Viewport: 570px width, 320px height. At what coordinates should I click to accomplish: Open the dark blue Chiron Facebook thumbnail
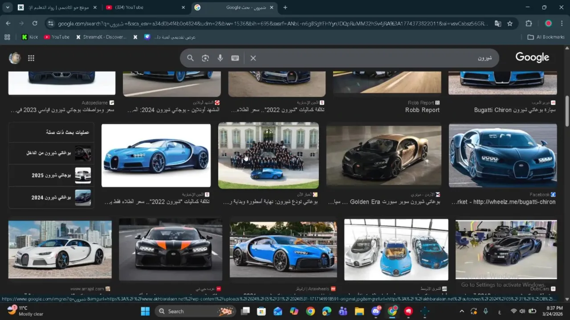(503, 156)
